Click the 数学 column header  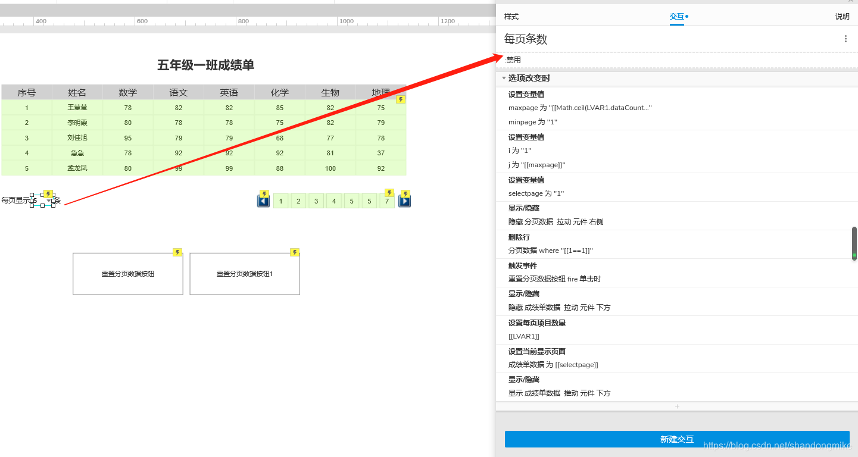point(128,92)
